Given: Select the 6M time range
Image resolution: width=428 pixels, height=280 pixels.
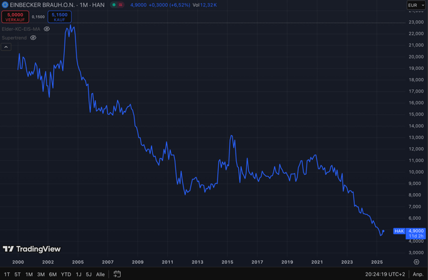Looking at the screenshot, I should pos(53,274).
